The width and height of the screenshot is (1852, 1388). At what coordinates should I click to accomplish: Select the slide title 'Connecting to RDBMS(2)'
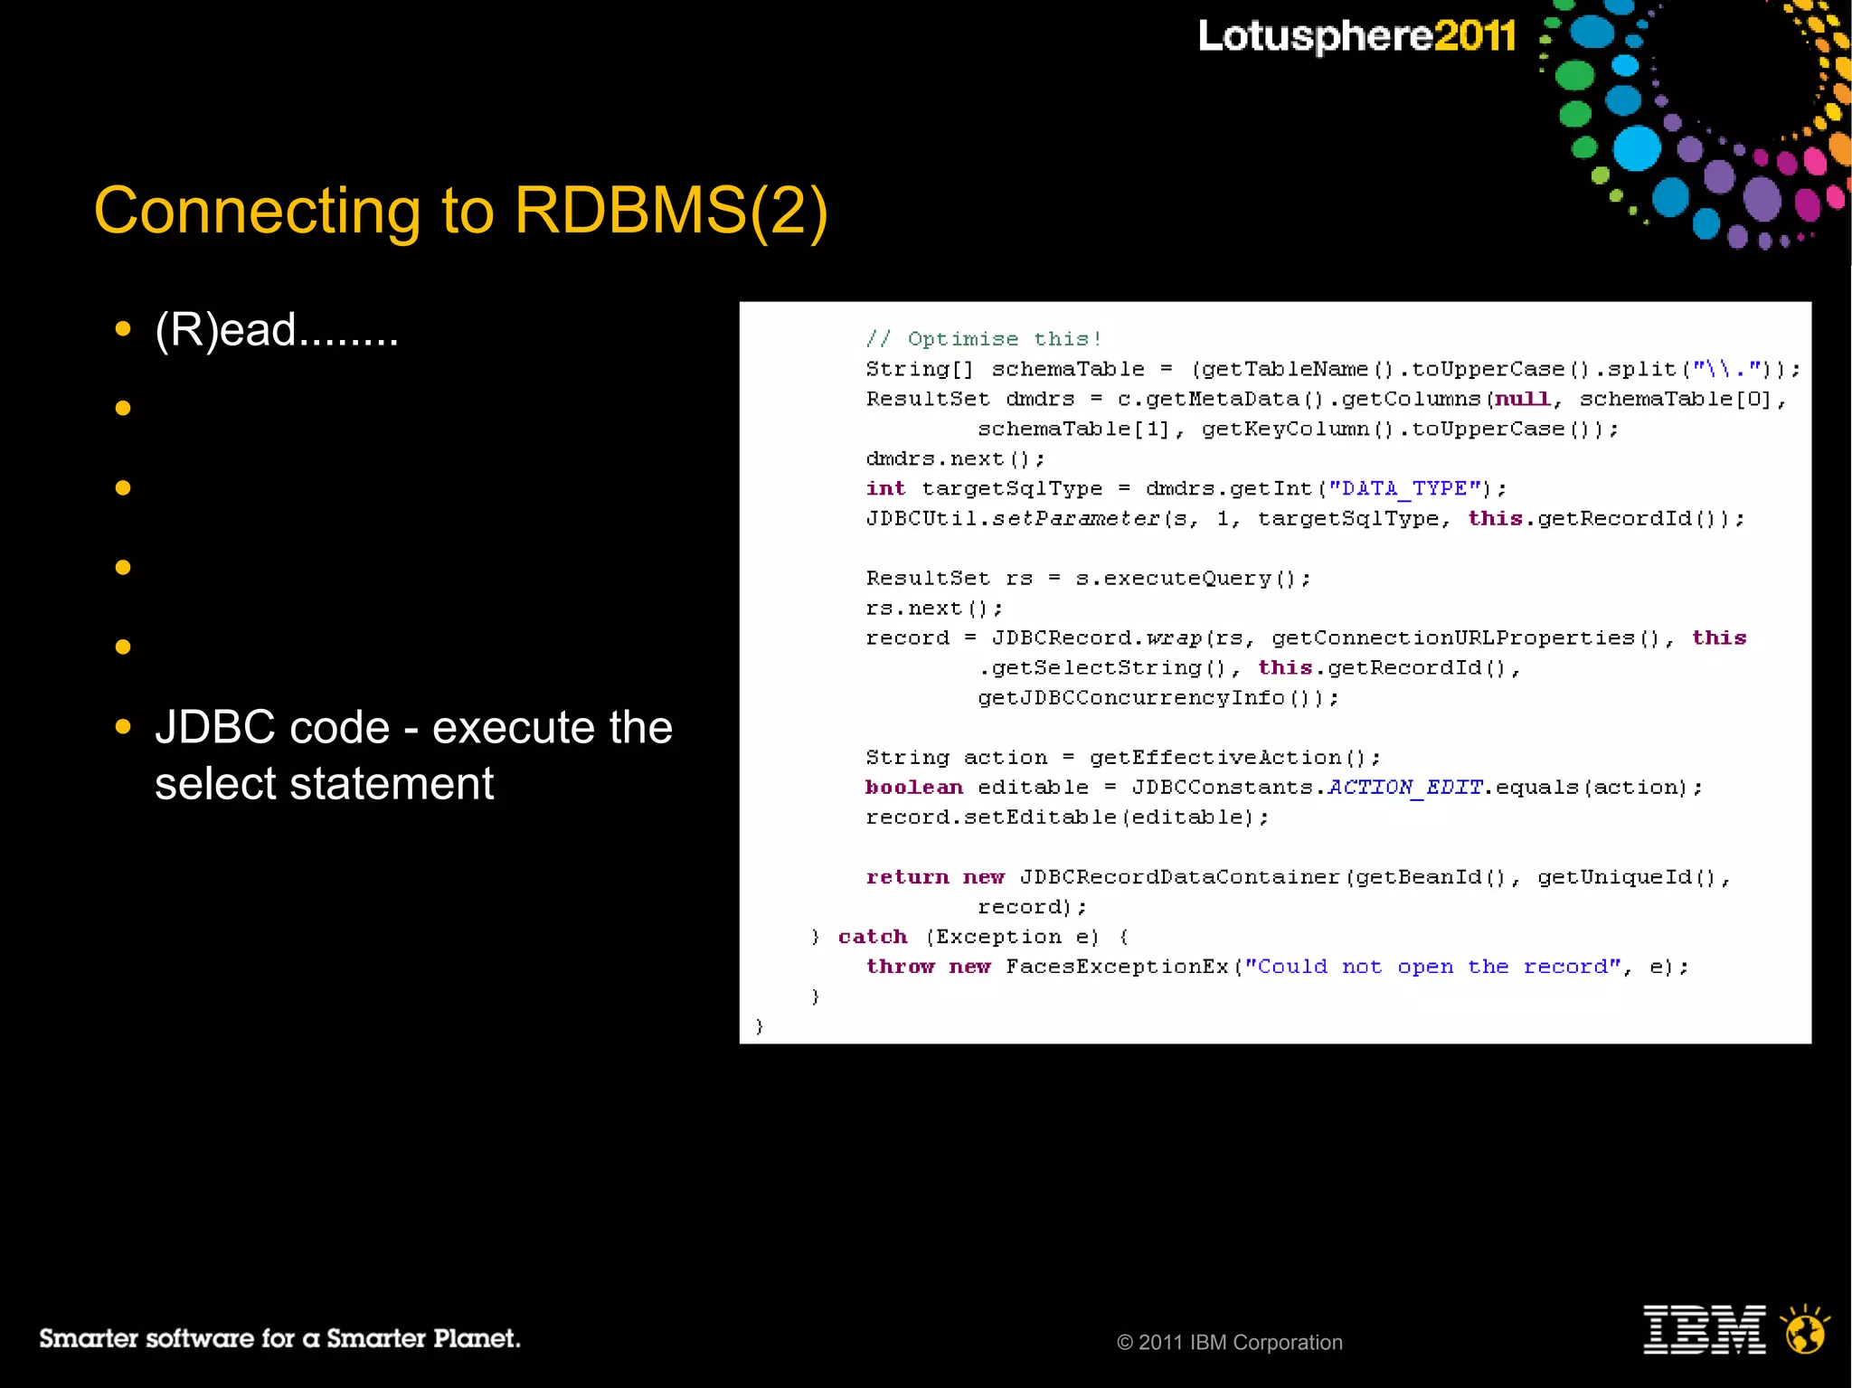pos(461,211)
